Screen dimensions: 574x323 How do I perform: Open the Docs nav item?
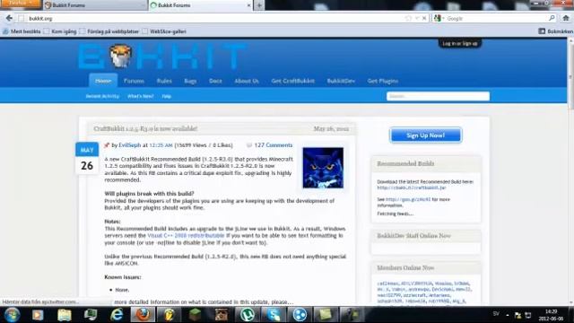pyautogui.click(x=215, y=81)
